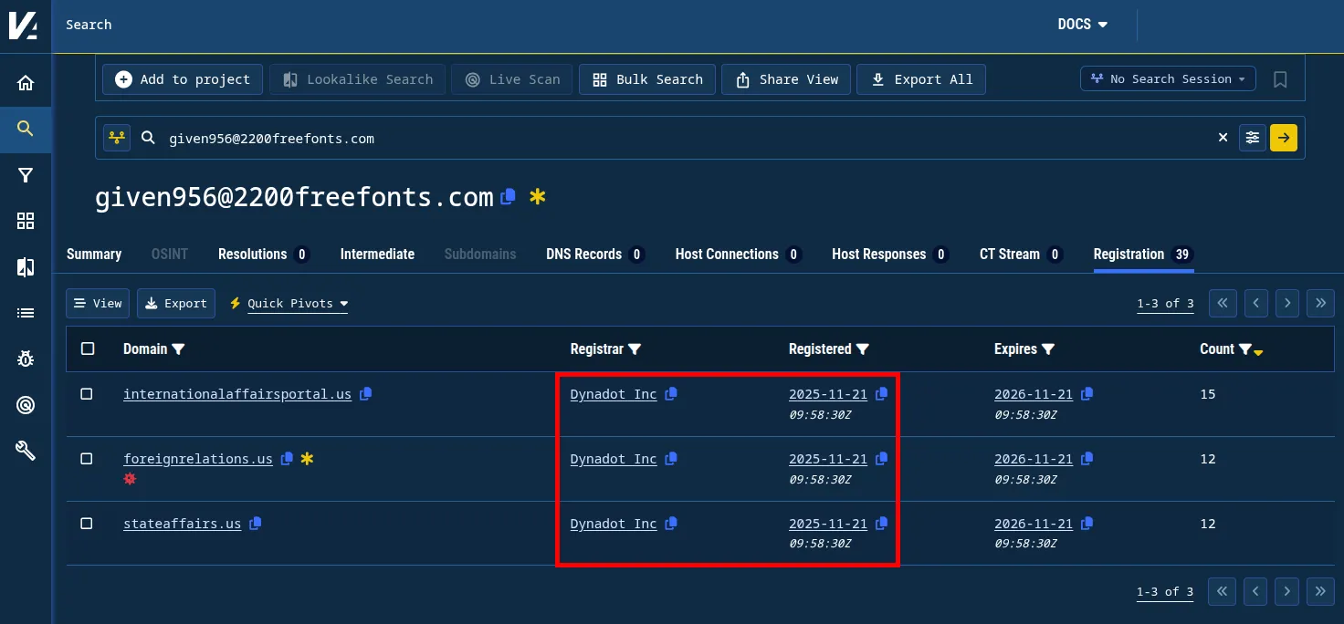1344x624 pixels.
Task: Click yellow asterisk next to foreignrelations.us
Action: 307,459
